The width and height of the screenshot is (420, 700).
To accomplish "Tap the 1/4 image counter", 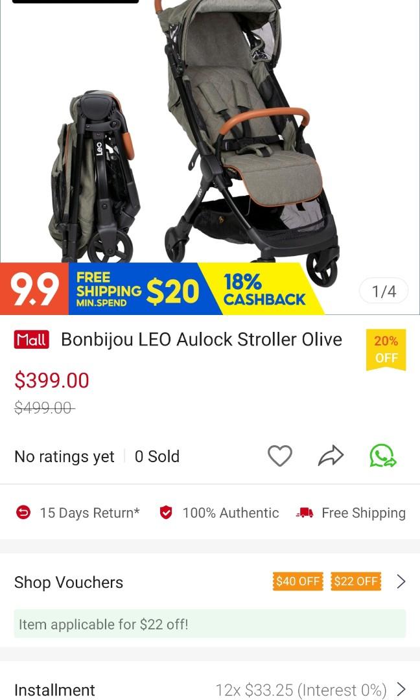I will 384,291.
